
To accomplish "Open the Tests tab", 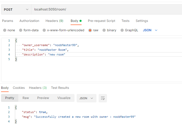I will [125, 21].
